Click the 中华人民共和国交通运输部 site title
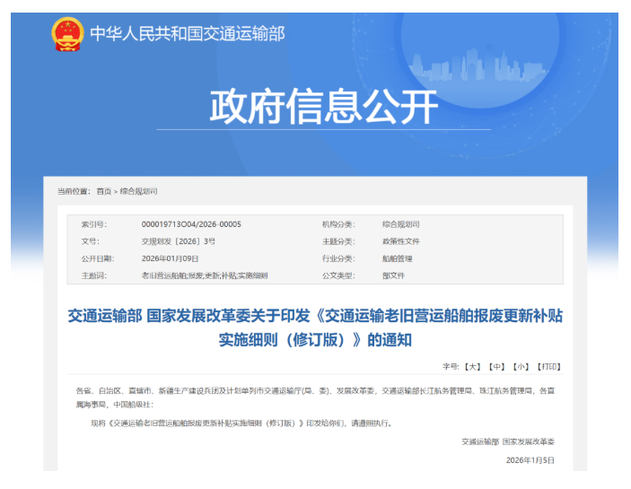631x489 pixels. click(187, 34)
